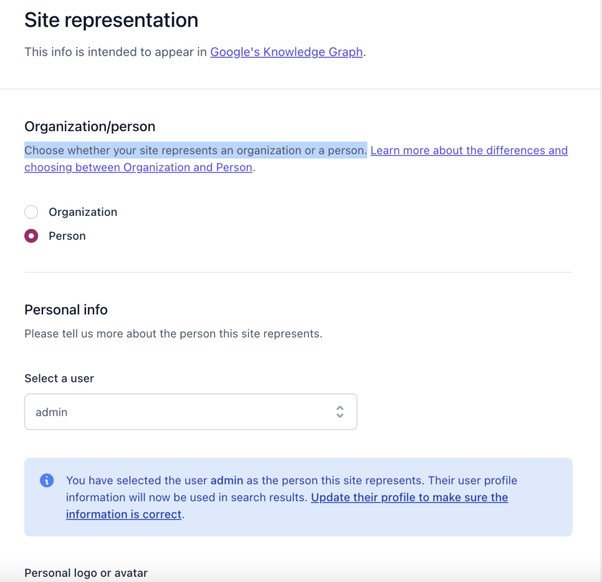Select the Person radio button

(x=31, y=235)
